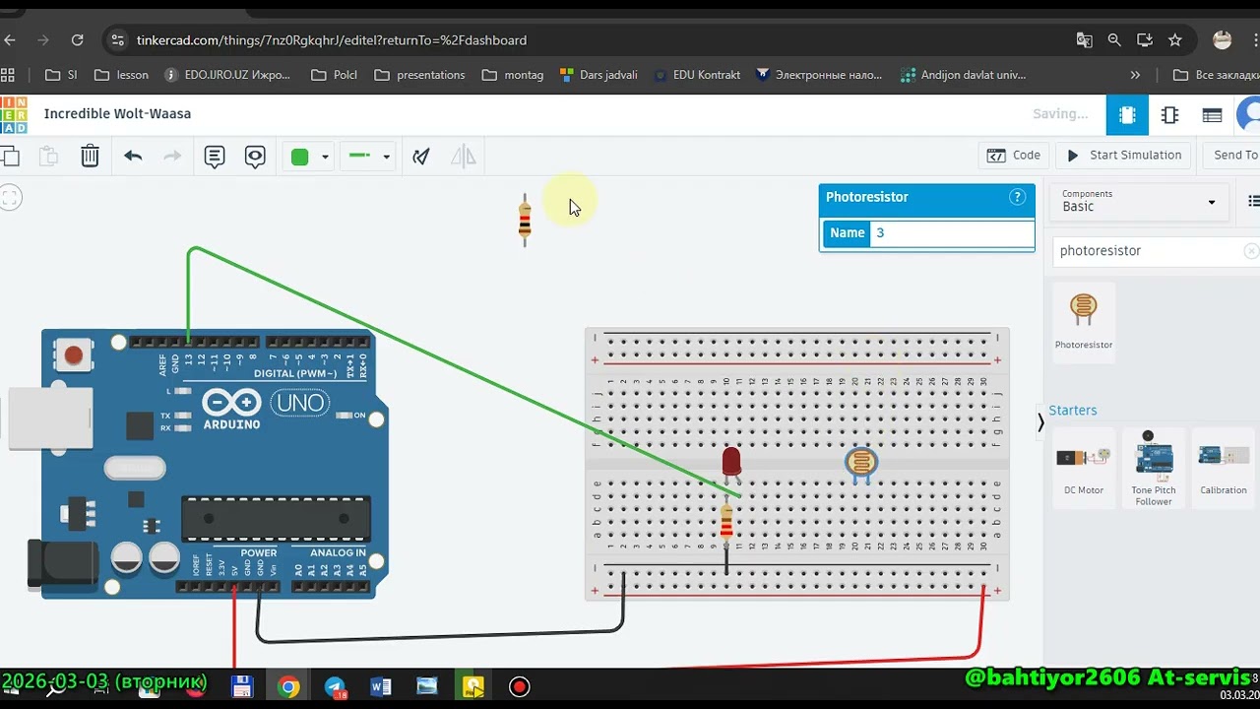Viewport: 1260px width, 709px height.
Task: Open the montag bookmark folder
Action: [x=513, y=75]
